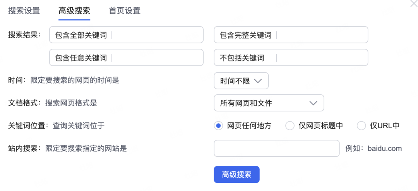Select the 高级搜索 tab

74,11
